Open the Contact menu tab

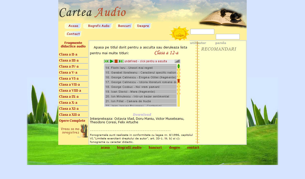pyautogui.click(x=73, y=34)
